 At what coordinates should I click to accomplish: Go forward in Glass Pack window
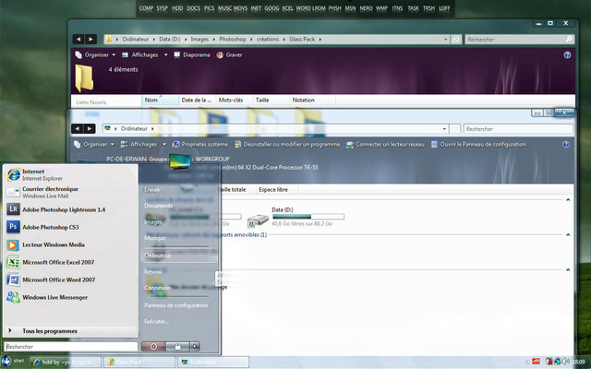[x=90, y=39]
